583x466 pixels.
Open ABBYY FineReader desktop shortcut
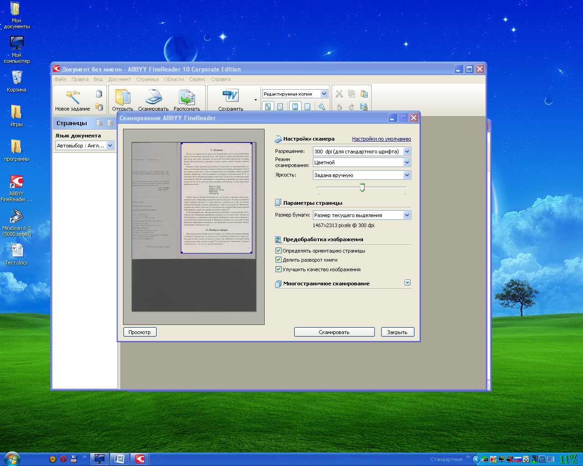[16, 188]
